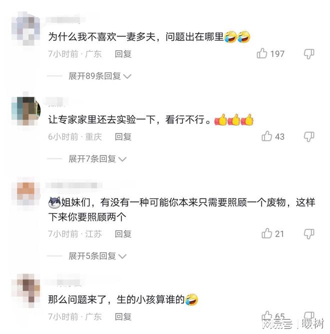Expand 展开7条回复 replies
This screenshot has width=330, height=334.
click(97, 159)
